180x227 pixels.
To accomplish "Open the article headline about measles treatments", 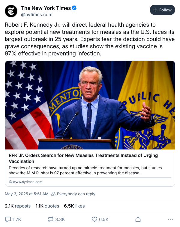I will 83,158.
